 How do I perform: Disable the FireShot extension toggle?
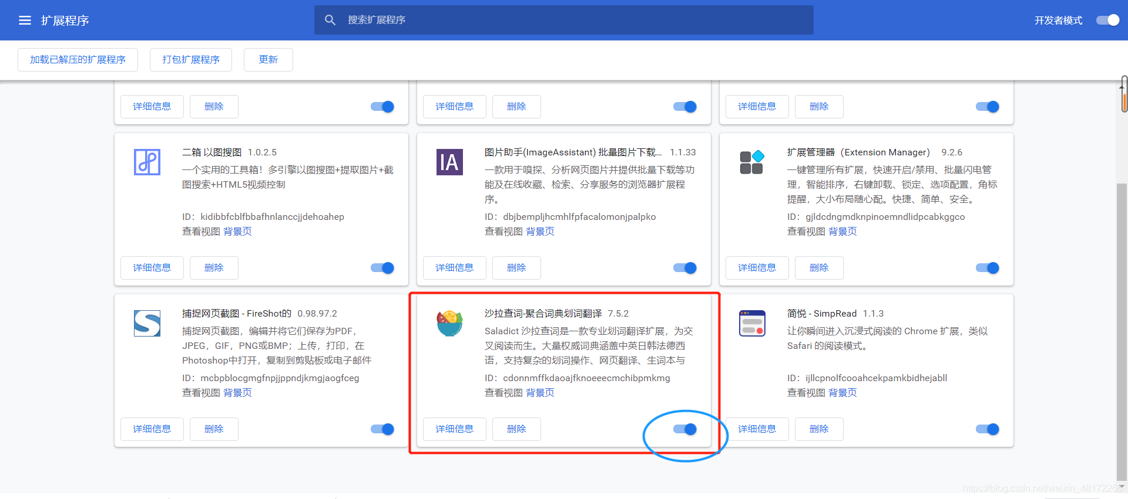[x=382, y=429]
